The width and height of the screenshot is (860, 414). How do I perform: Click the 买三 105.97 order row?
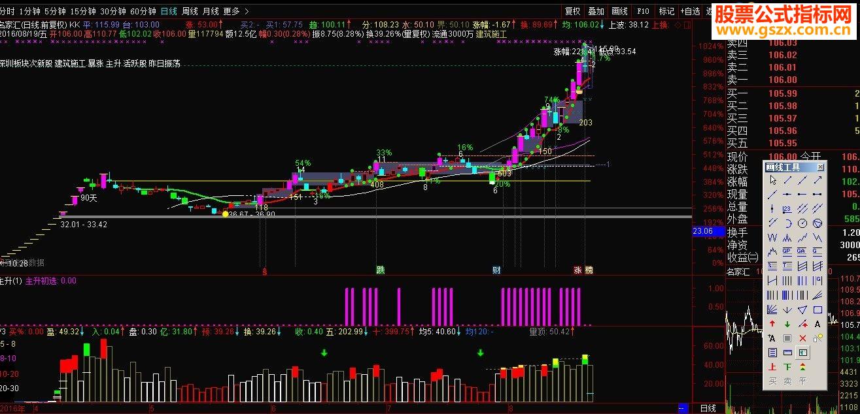793,118
